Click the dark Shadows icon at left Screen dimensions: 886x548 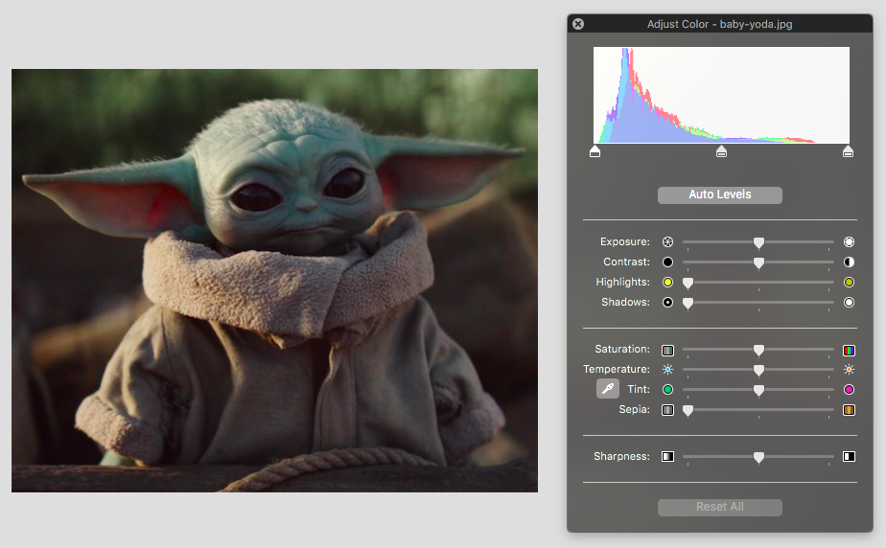(x=668, y=303)
